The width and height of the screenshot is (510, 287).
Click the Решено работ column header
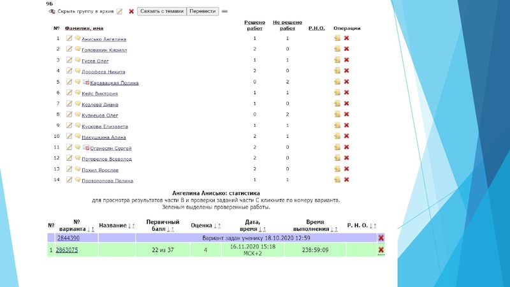[x=254, y=25]
